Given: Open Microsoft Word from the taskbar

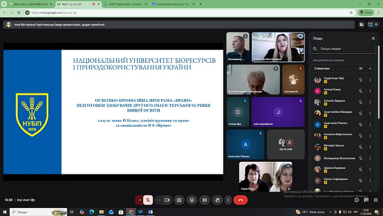Looking at the screenshot, I should [x=150, y=212].
